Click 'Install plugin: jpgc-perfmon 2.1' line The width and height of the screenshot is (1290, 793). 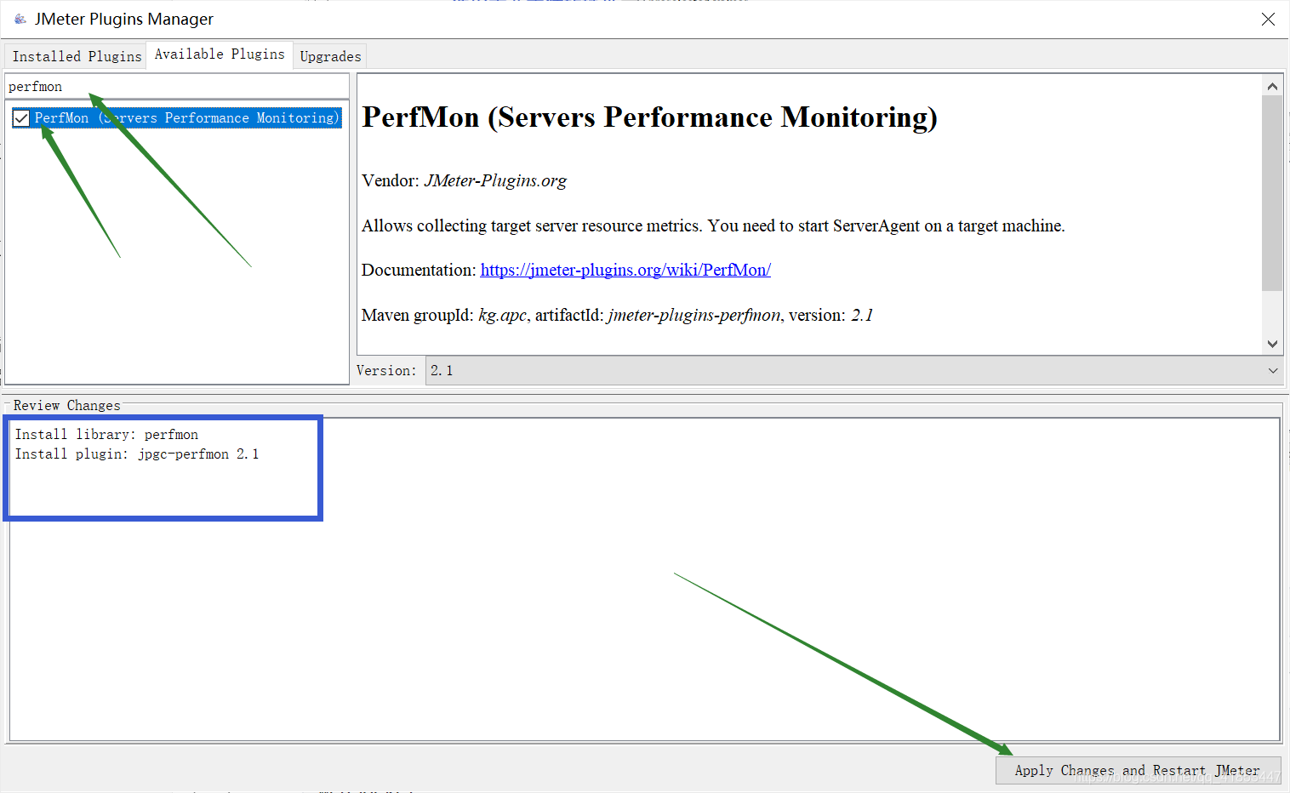[x=137, y=454]
